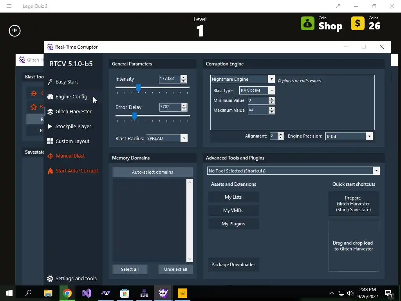
Task: Open Microsoft Store from taskbar
Action: tap(125, 293)
